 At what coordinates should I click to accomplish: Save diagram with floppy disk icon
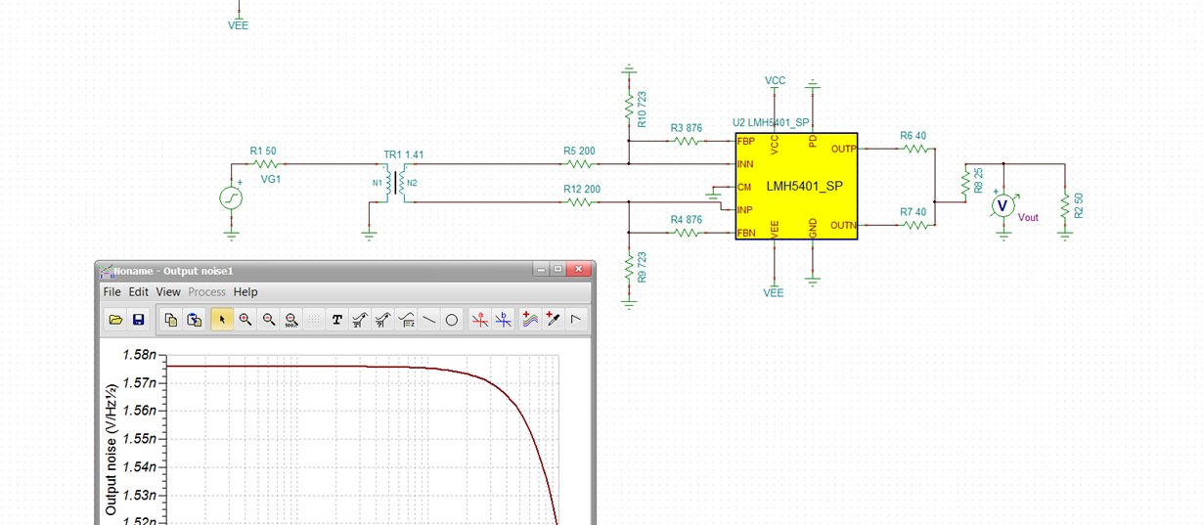click(x=138, y=320)
